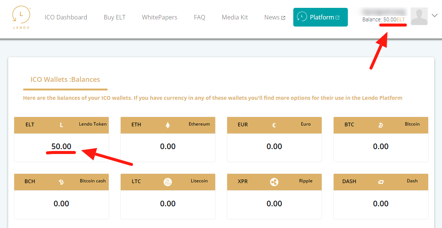Screen dimensions: 442x228
Task: Click the user avatar picture
Action: 419,16
